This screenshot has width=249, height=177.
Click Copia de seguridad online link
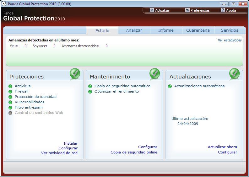[x=134, y=152]
